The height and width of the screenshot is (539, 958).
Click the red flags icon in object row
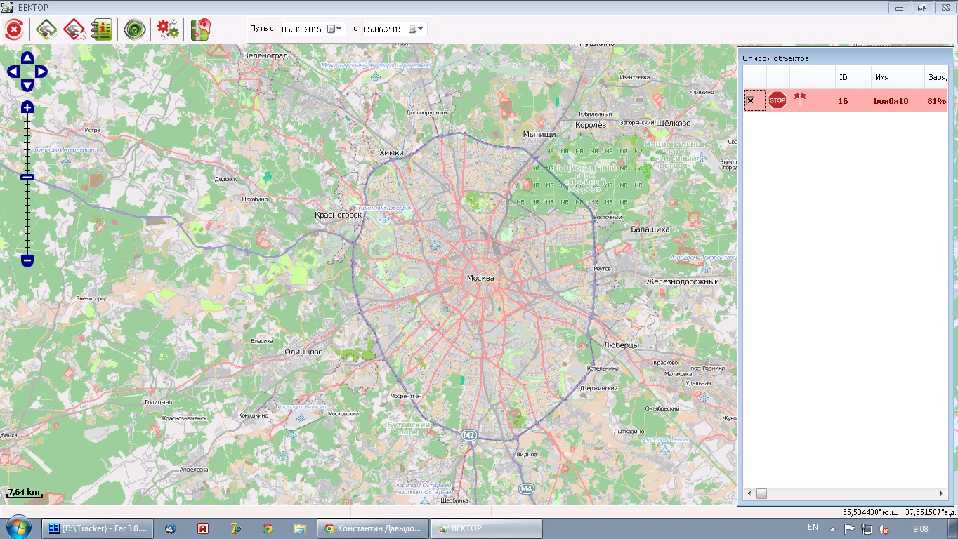point(800,99)
